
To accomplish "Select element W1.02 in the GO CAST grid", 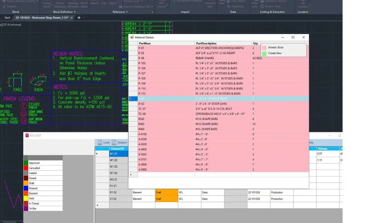I will pyautogui.click(x=113, y=160).
